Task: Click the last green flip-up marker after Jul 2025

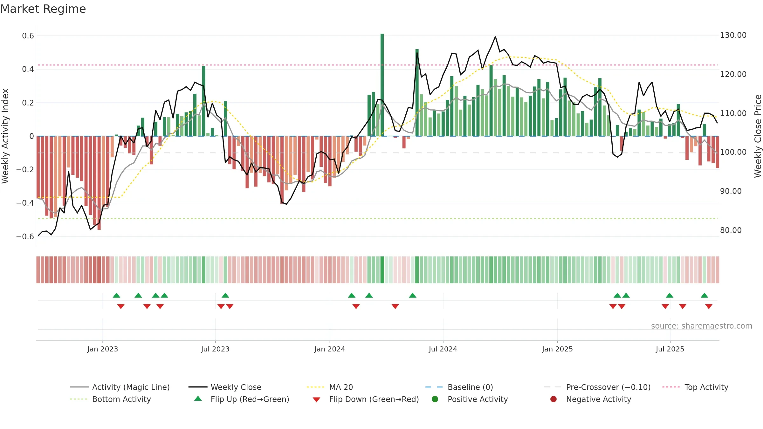Action: (x=704, y=296)
